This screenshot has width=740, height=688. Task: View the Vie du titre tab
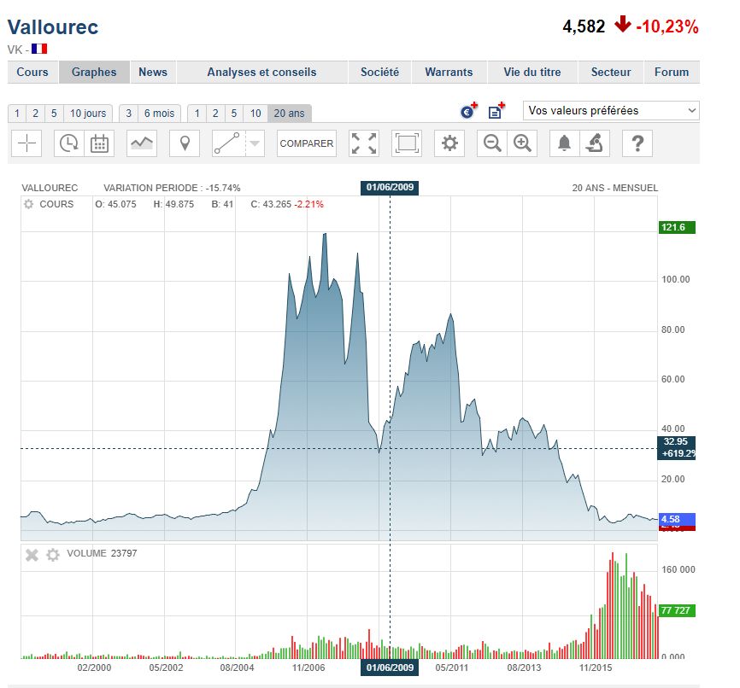pos(532,73)
